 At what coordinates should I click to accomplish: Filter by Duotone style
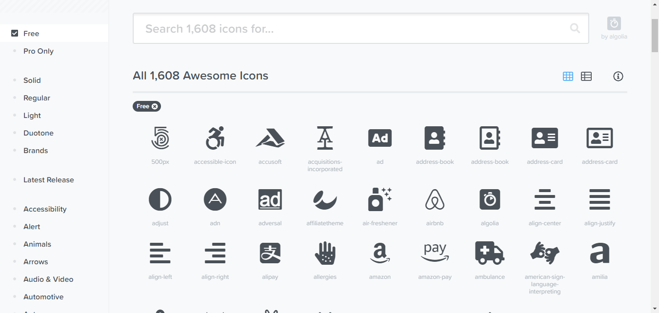39,133
